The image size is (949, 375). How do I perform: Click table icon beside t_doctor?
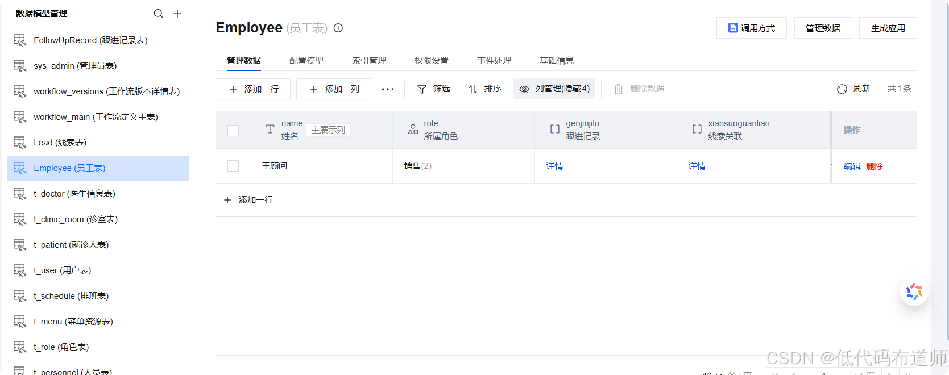coord(20,194)
